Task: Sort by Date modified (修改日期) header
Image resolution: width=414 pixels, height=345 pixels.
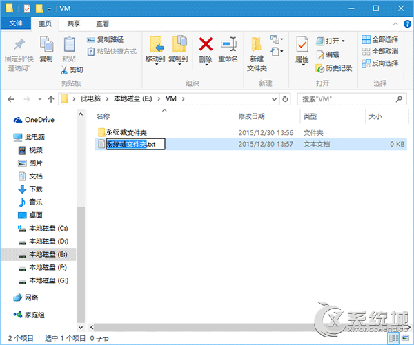Action: pos(251,116)
